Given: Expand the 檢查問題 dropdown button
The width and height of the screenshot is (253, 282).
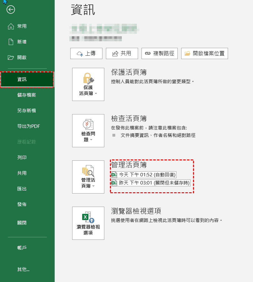Looking at the screenshot, I should pos(88,131).
